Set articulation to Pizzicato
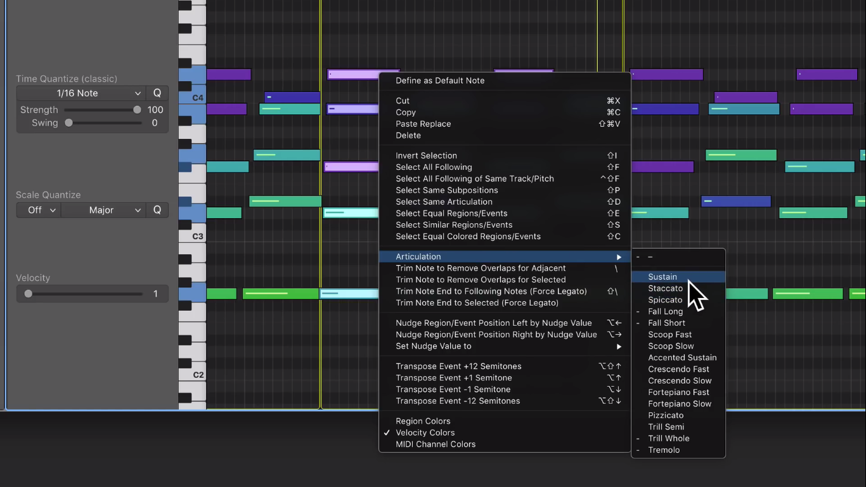866x487 pixels. point(678,415)
